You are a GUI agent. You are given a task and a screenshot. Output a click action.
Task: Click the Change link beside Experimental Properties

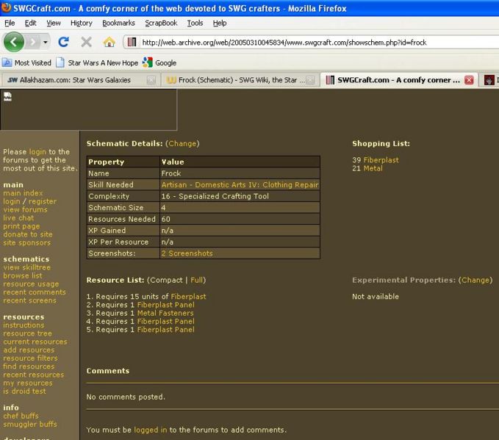click(x=475, y=280)
